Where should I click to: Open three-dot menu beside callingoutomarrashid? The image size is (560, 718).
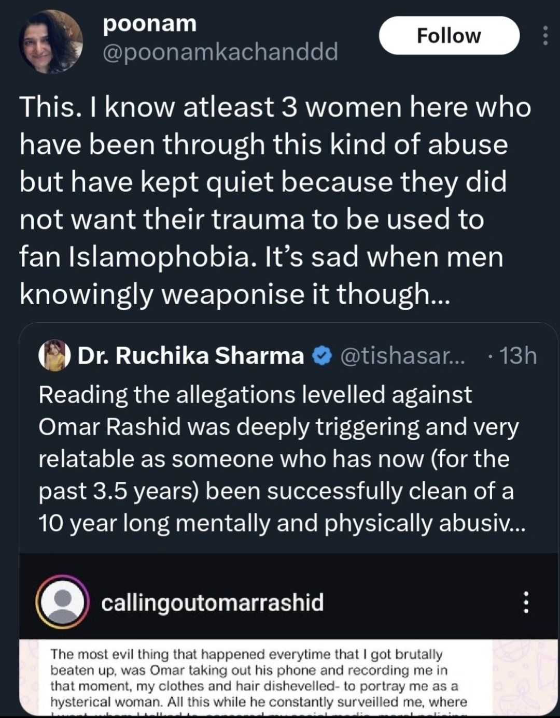(526, 602)
